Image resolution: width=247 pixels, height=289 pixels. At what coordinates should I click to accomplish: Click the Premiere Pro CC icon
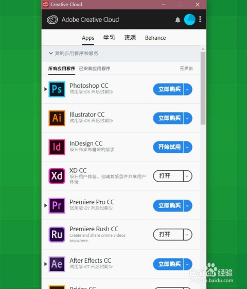(57, 205)
